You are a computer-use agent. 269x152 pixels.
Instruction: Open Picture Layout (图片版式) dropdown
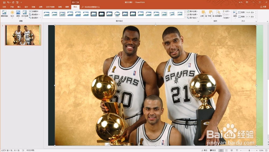[x=192, y=18]
